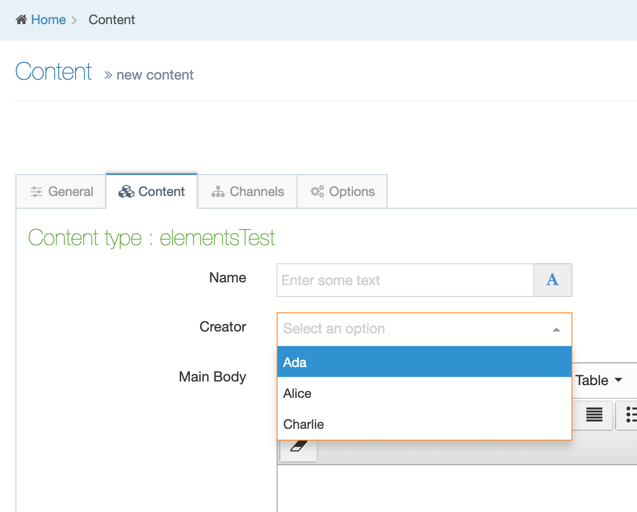Click the home icon in the breadcrumb
This screenshot has width=637, height=512.
coord(21,20)
